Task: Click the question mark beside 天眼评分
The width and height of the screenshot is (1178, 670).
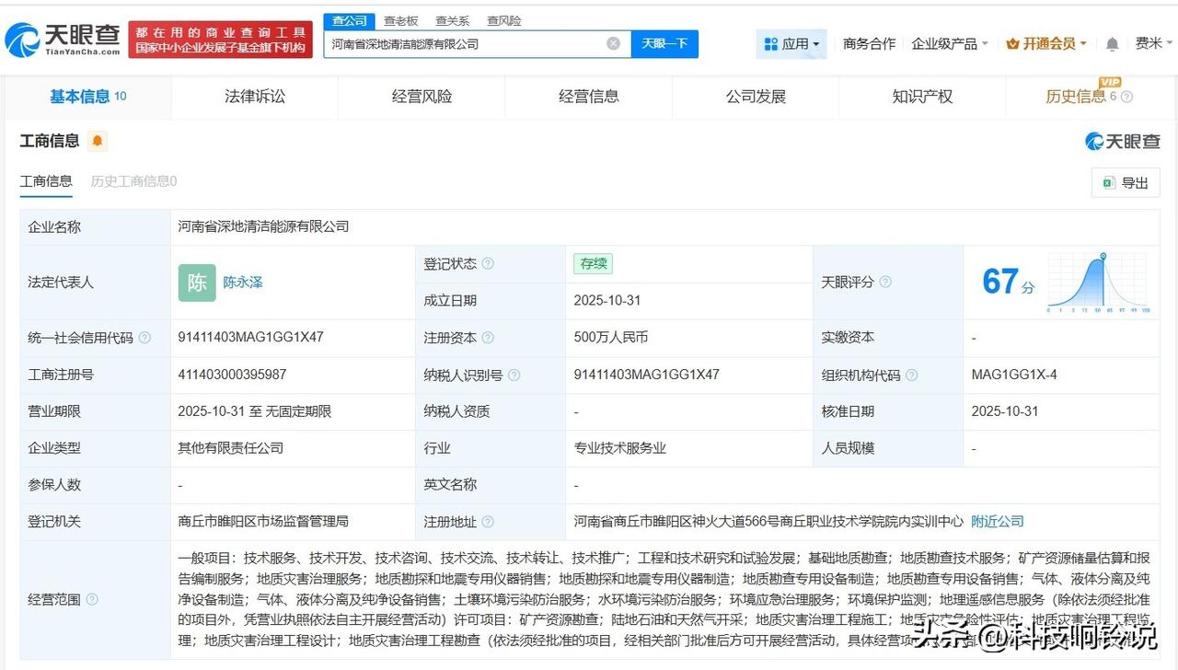Action: [x=886, y=282]
